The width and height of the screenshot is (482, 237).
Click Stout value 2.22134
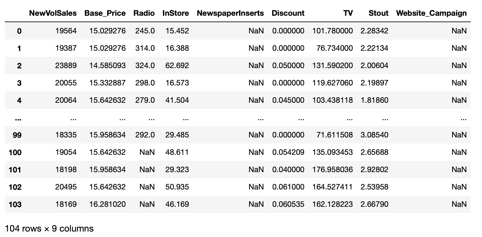click(x=374, y=48)
